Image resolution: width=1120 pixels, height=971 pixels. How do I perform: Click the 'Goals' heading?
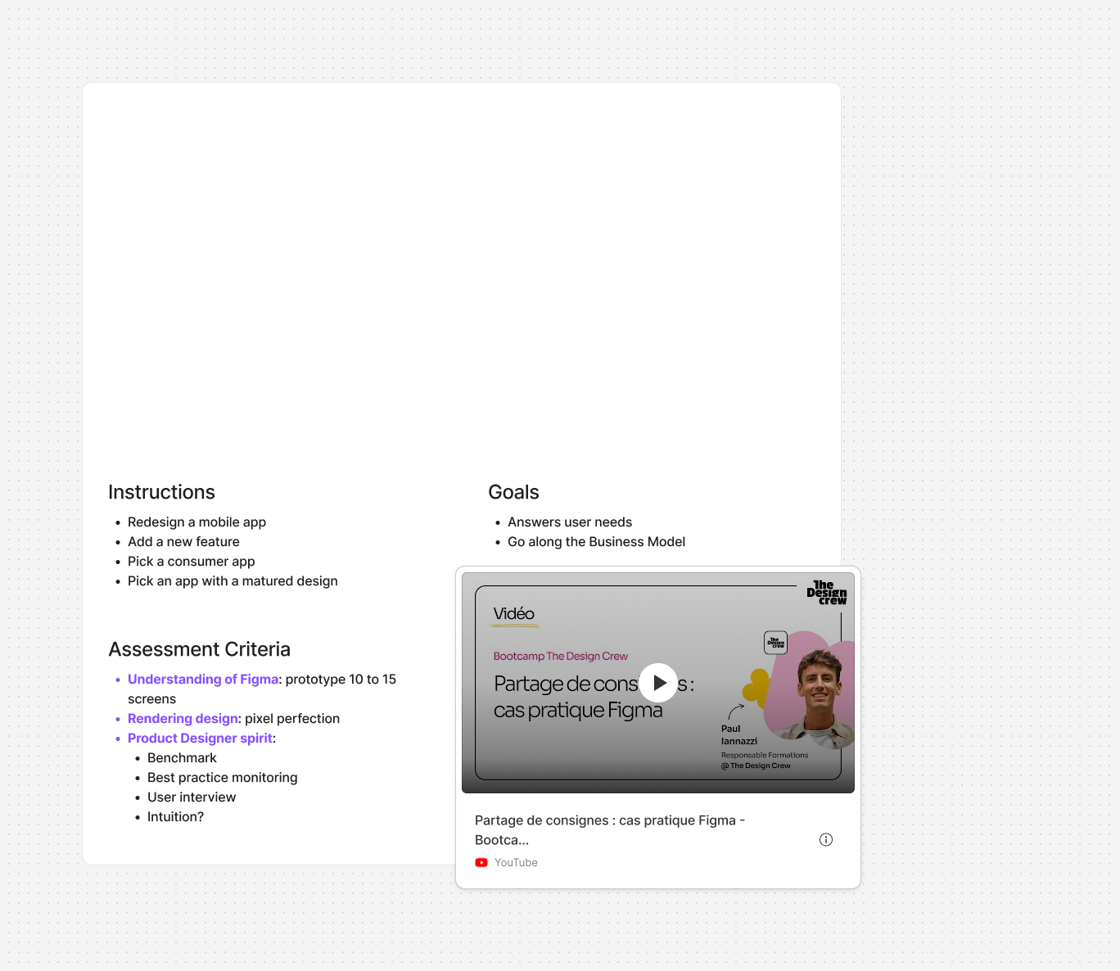click(x=513, y=492)
